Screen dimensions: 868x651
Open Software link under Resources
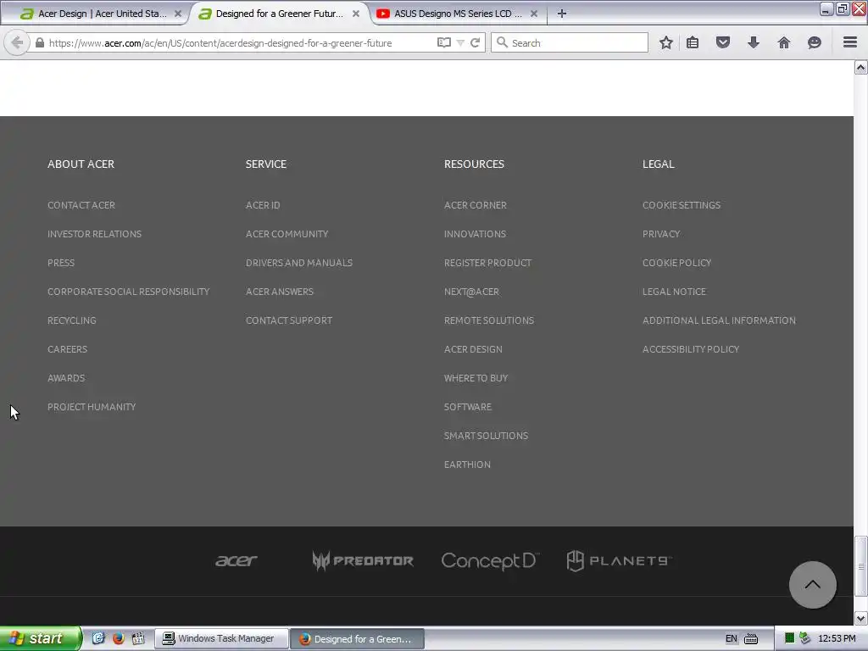(x=467, y=406)
